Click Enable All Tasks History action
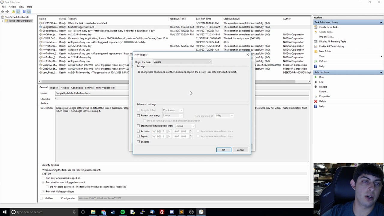This screenshot has width=384, height=216. click(x=331, y=46)
